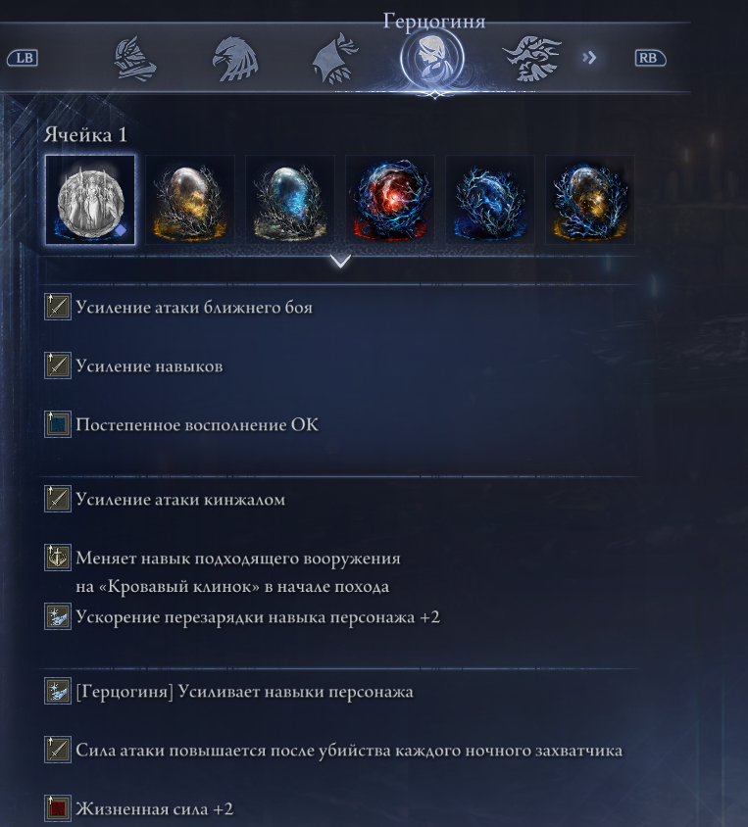This screenshot has width=748, height=827.
Task: Switch to the eagle head character tab
Action: pos(235,59)
